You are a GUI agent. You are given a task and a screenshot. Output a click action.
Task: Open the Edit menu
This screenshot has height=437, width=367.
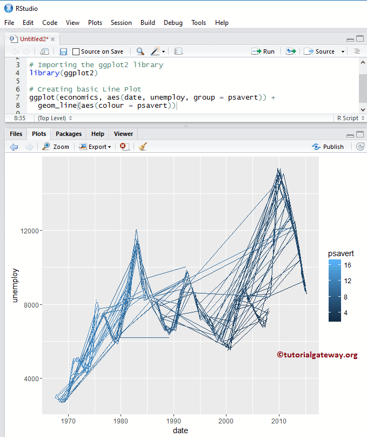[28, 23]
